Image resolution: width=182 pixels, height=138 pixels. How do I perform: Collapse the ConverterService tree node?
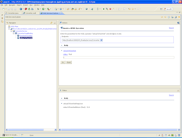coord(11,31)
